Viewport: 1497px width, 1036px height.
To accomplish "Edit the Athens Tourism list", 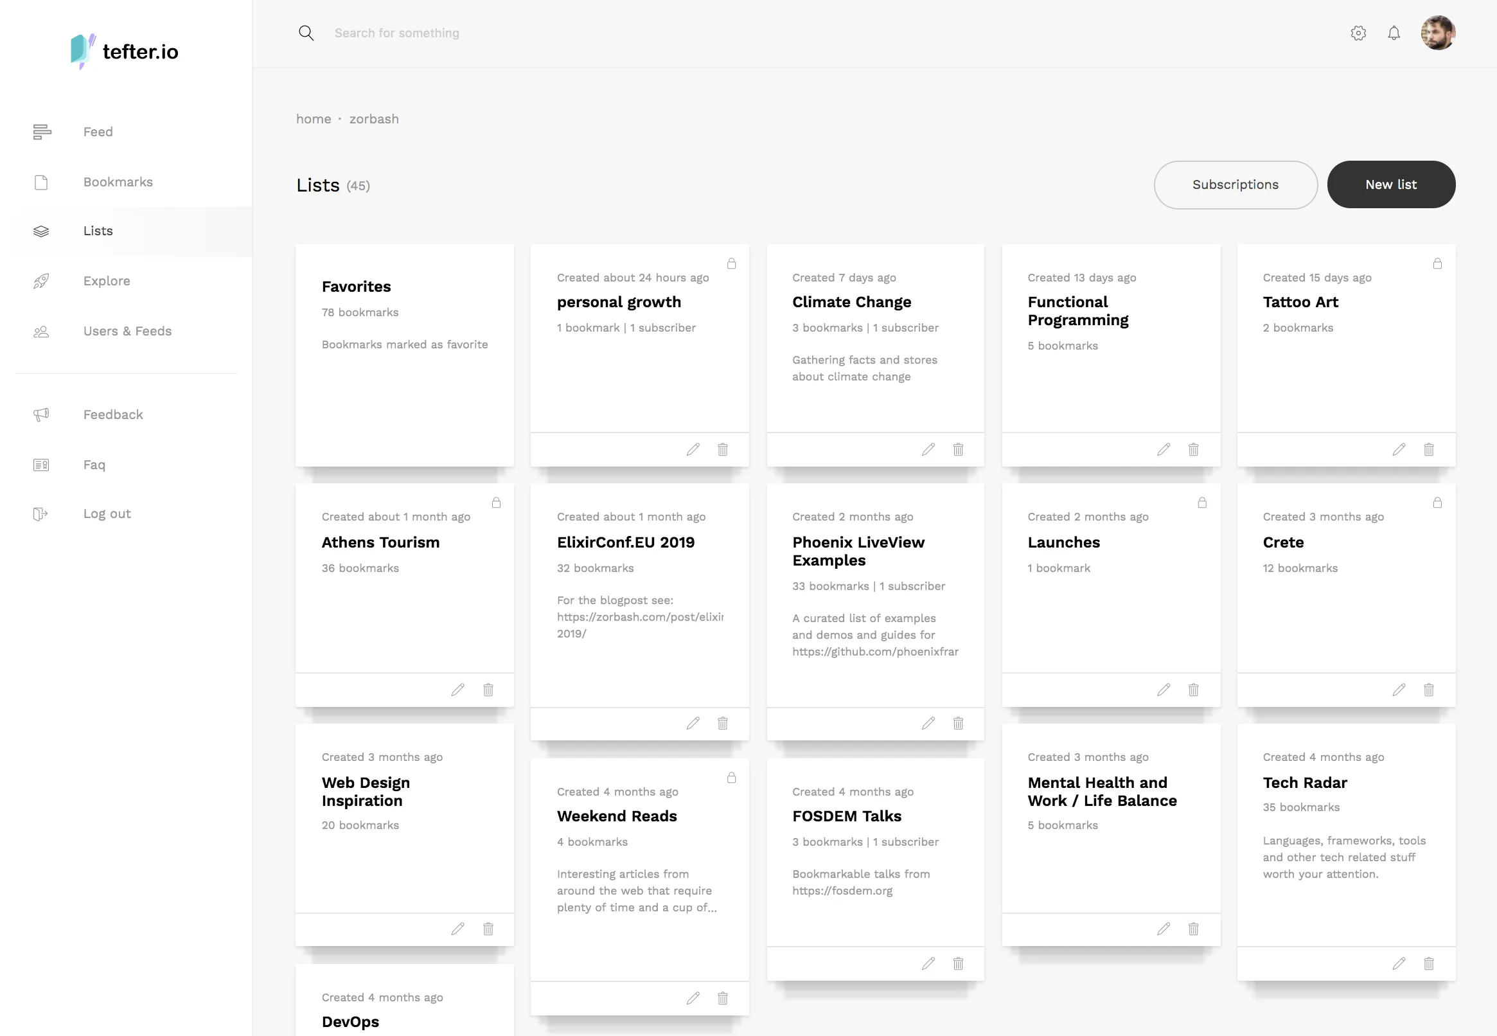I will [457, 690].
